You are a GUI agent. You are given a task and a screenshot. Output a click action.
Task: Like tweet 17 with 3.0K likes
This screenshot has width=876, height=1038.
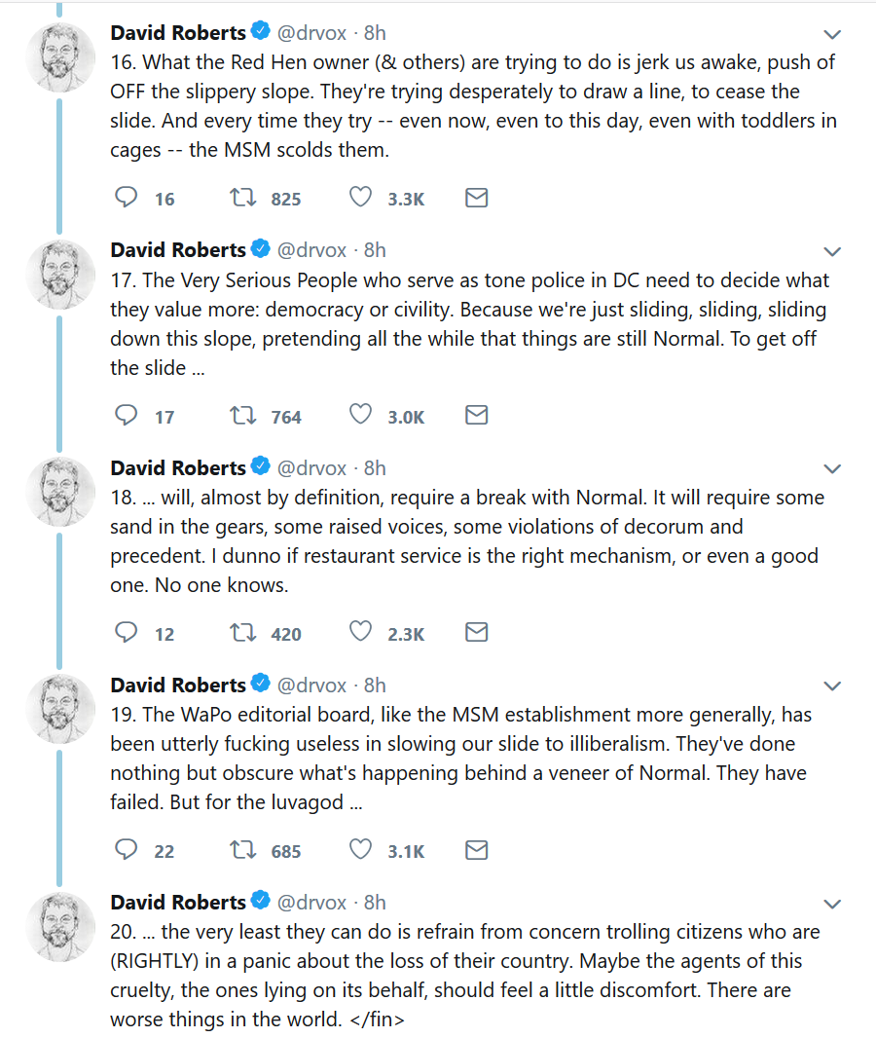click(360, 416)
